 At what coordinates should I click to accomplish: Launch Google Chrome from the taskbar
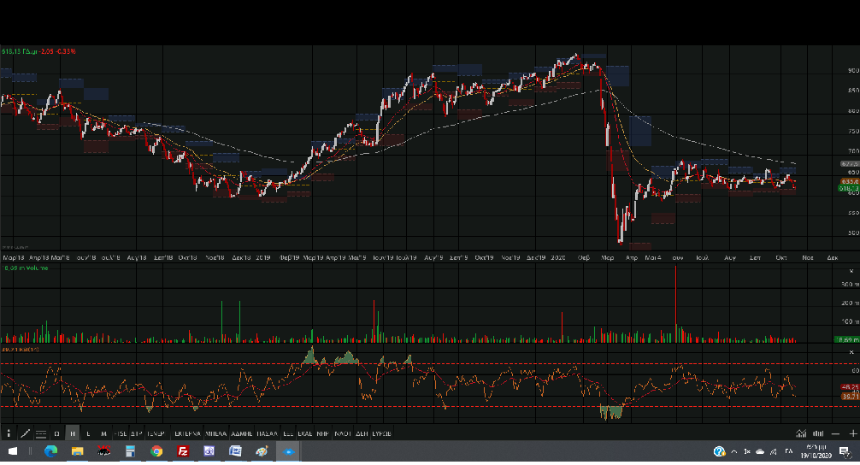click(x=156, y=450)
